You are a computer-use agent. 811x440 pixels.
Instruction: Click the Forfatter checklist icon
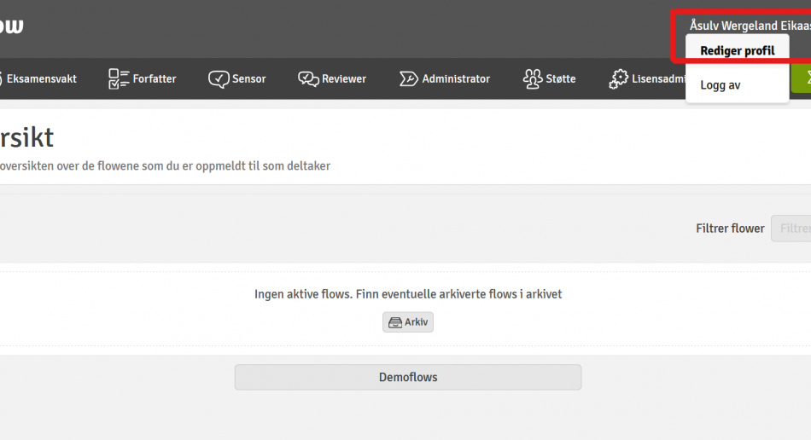(x=119, y=79)
